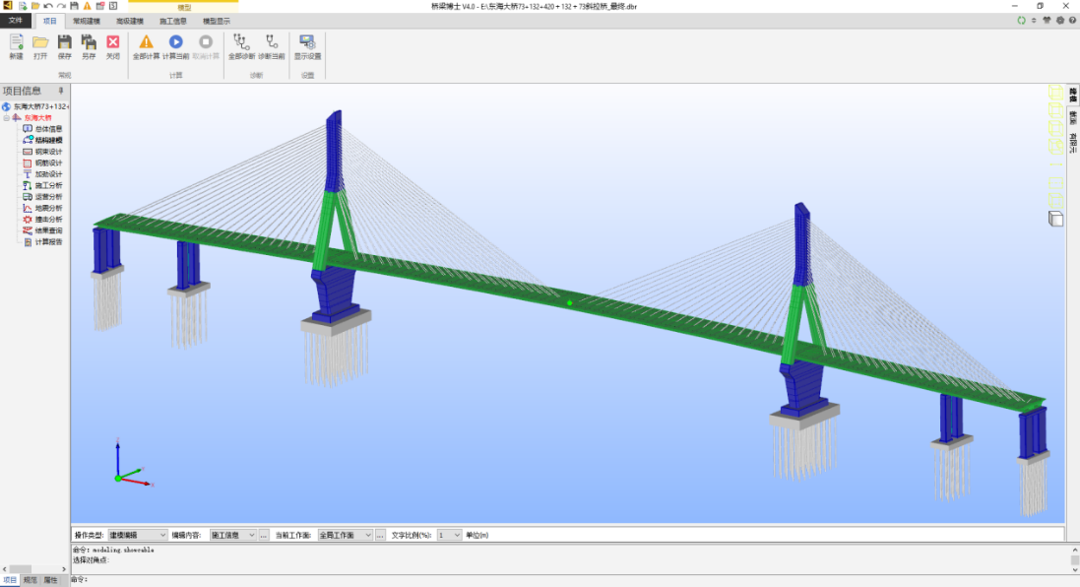The height and width of the screenshot is (587, 1080).
Task: Switch to the 高级建模 ribbon tab
Action: click(x=130, y=21)
